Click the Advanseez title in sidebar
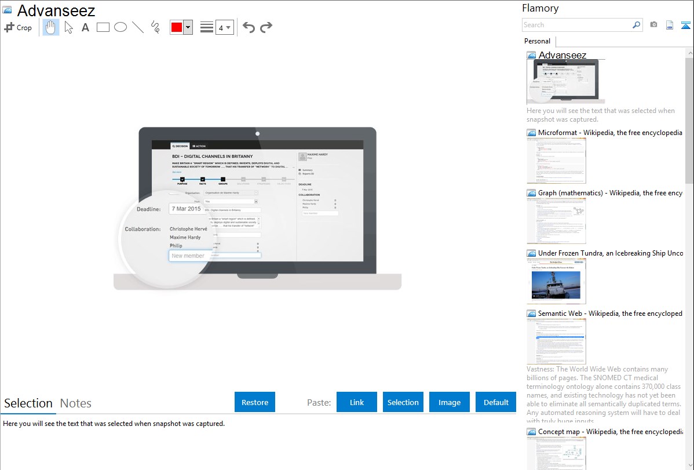Viewport: 694px width, 470px height. 562,55
